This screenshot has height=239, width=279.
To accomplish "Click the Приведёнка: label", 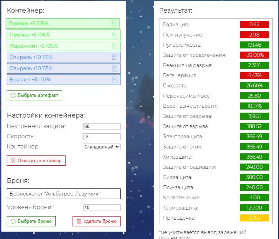I will 179,218.
